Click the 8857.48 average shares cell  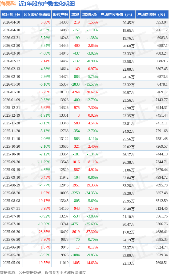(162, 193)
